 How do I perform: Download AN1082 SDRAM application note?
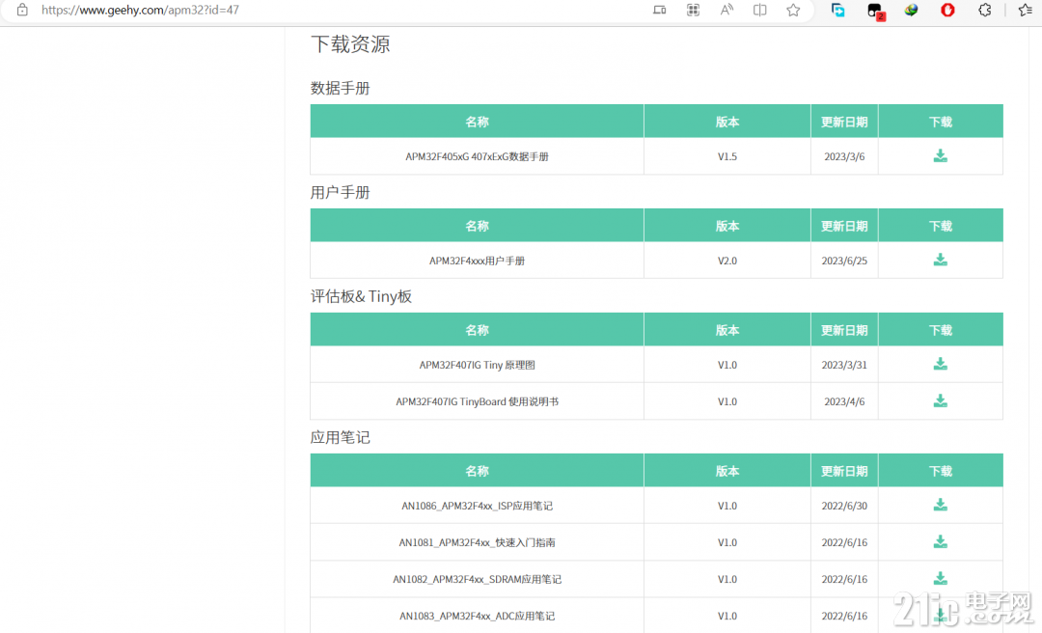tap(941, 578)
